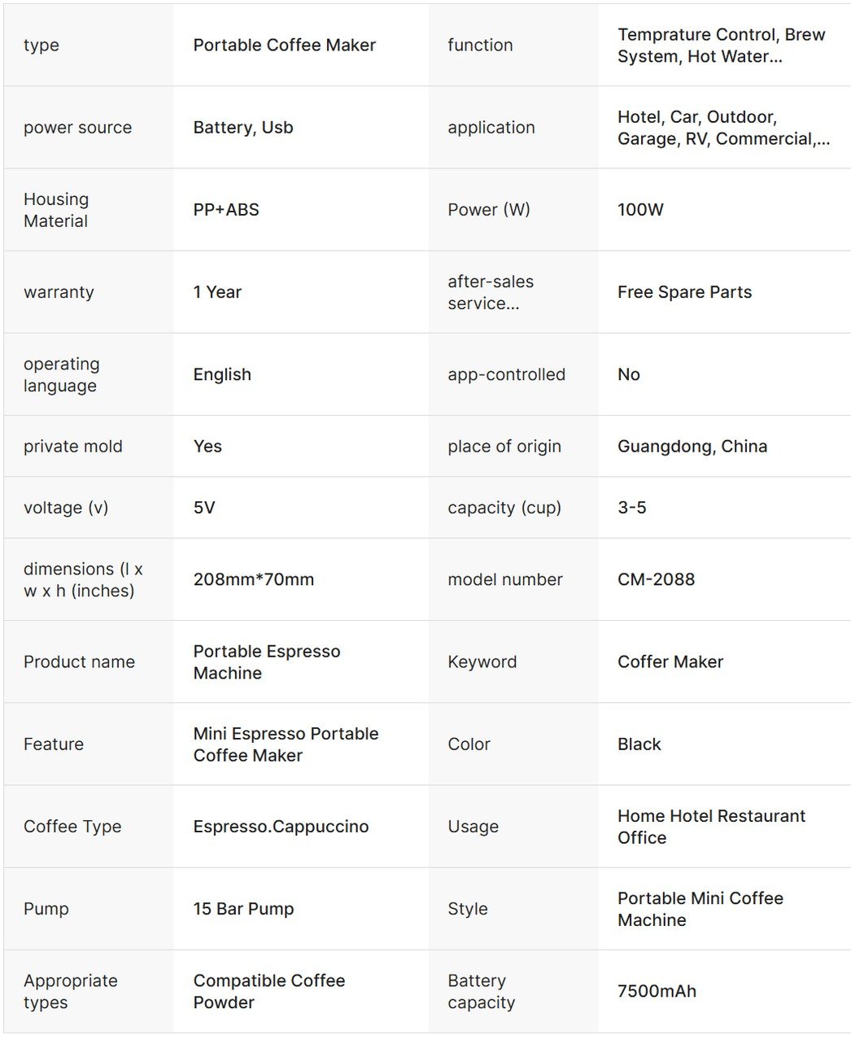The width and height of the screenshot is (851, 1039).
Task: Select the "PP+ABS" housing material cell
Action: (225, 210)
